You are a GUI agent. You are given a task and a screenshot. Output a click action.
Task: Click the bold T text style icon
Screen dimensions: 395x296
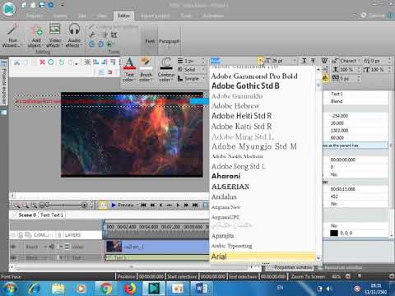pos(304,61)
